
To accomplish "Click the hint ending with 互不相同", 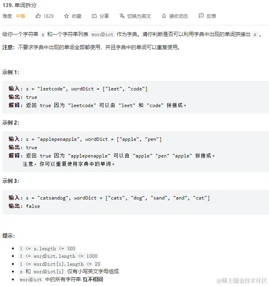I will [61, 279].
